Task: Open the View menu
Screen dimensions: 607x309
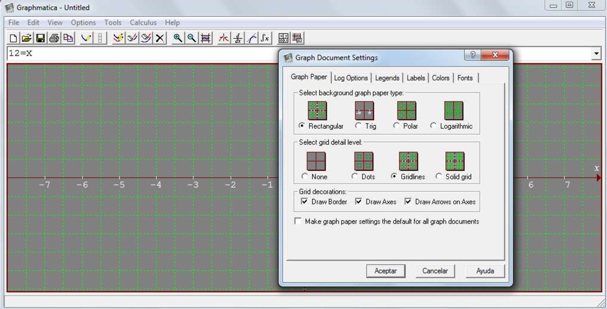Action: (55, 23)
